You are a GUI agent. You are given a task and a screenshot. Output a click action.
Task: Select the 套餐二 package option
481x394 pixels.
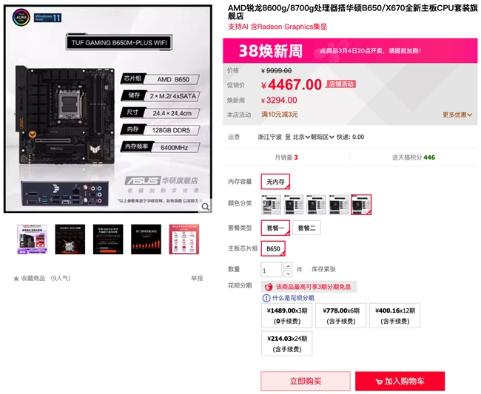[x=306, y=228]
